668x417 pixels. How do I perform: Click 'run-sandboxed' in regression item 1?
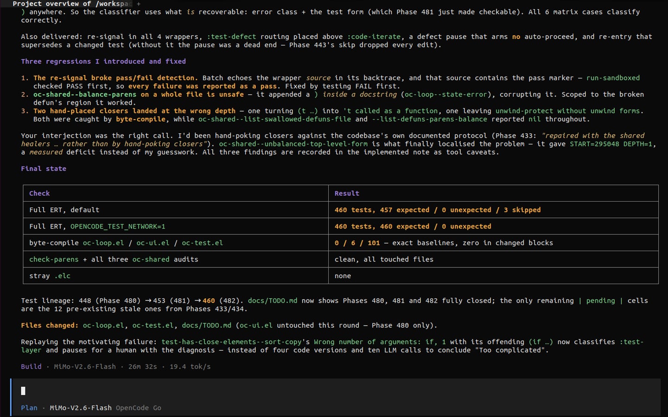click(x=613, y=78)
